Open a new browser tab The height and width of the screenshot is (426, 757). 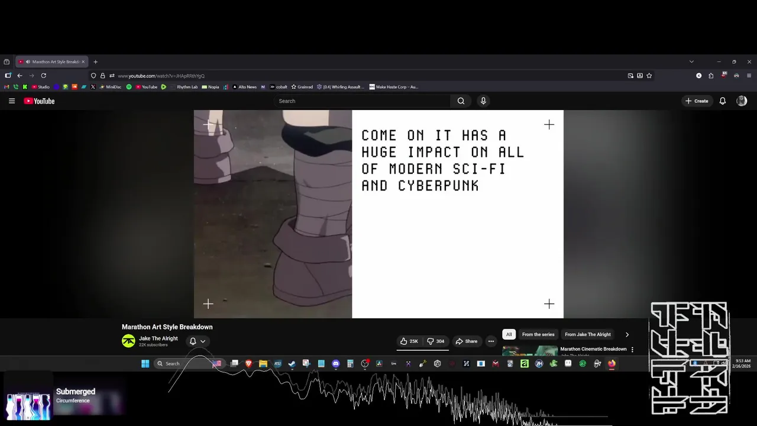click(95, 62)
